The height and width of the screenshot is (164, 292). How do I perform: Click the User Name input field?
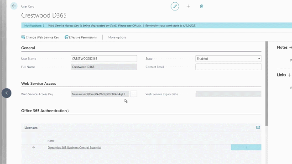coord(104,58)
